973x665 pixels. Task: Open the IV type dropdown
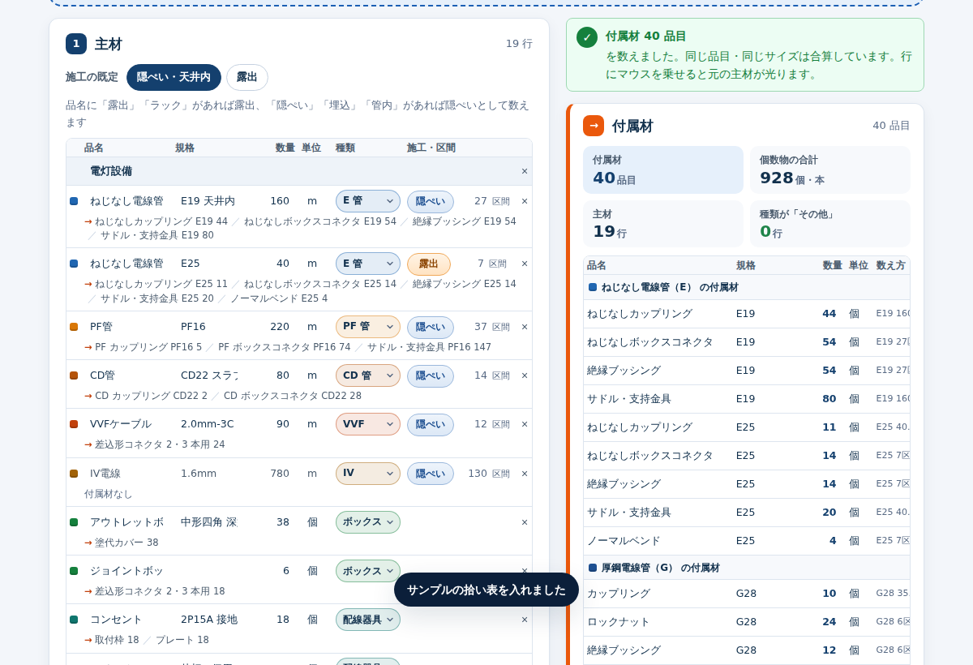pyautogui.click(x=368, y=474)
